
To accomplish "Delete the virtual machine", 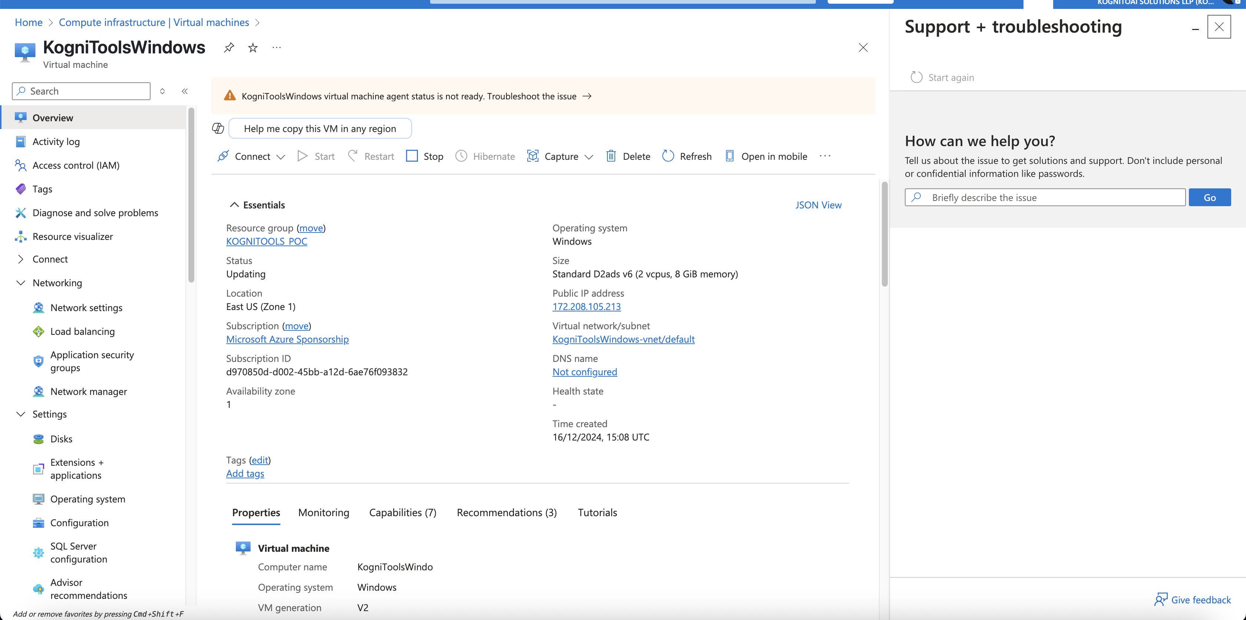I will 628,156.
